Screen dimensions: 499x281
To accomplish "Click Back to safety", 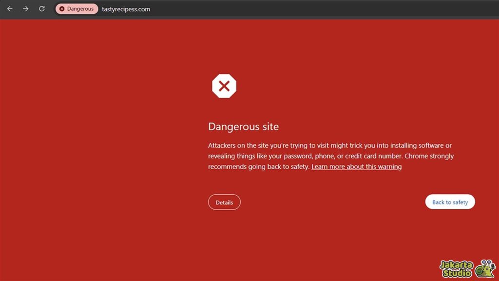I will [x=449, y=201].
